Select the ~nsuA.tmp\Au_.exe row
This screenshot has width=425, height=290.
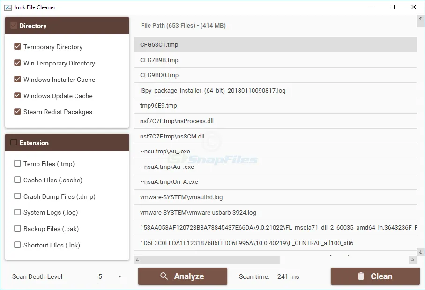tap(275, 167)
